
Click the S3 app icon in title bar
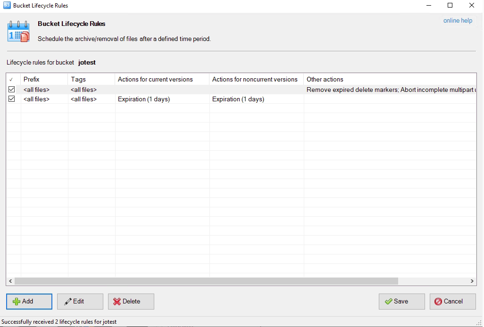pyautogui.click(x=7, y=6)
